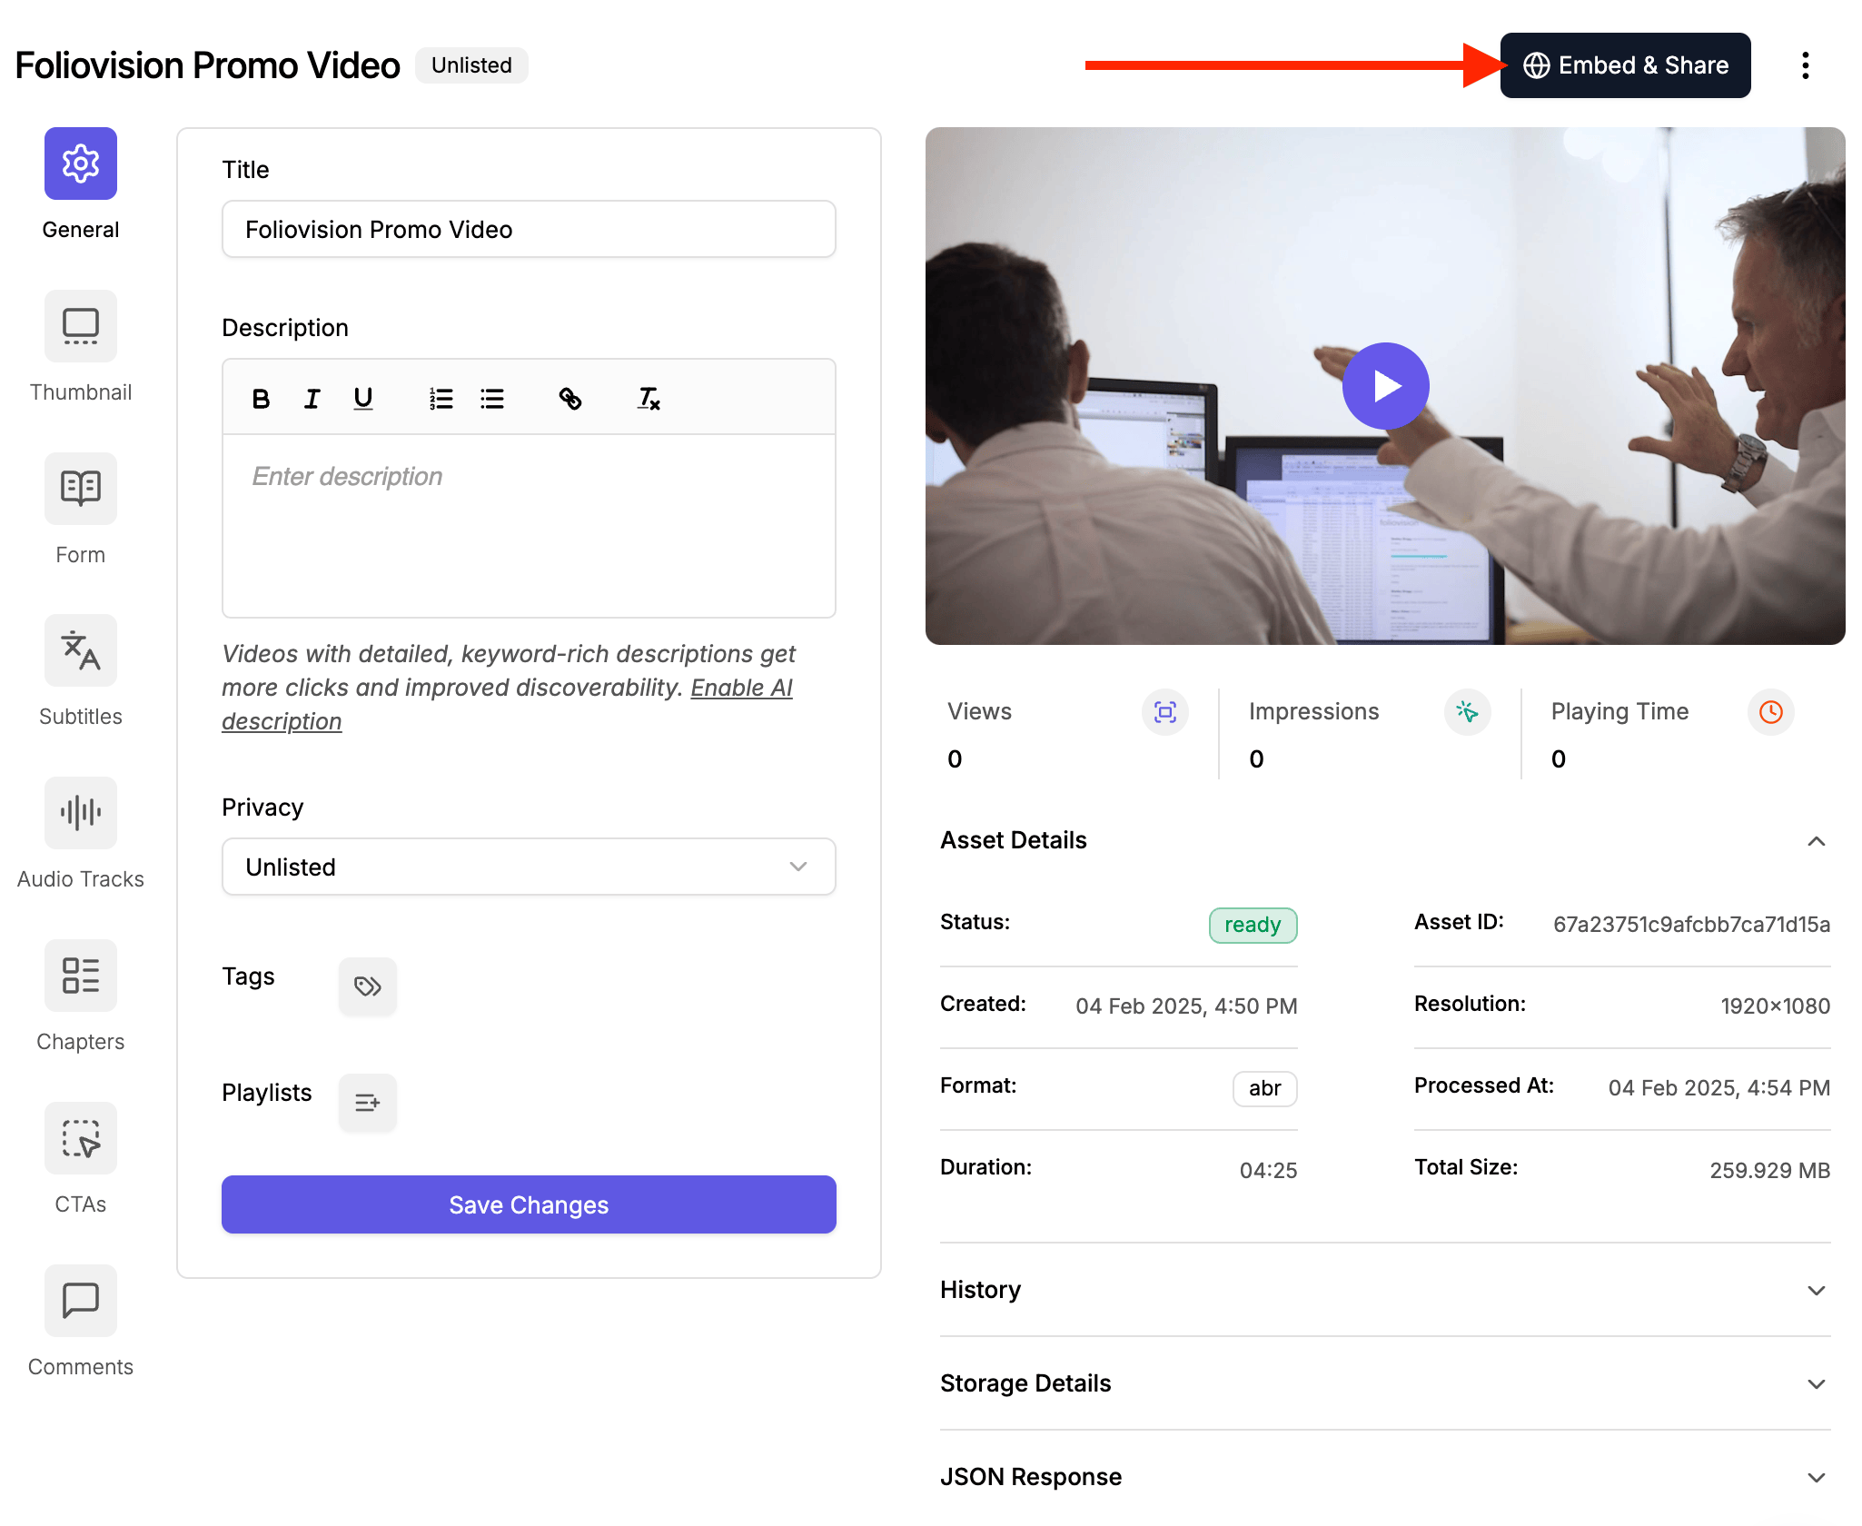
Task: Click into the Title input field
Action: [x=529, y=230]
